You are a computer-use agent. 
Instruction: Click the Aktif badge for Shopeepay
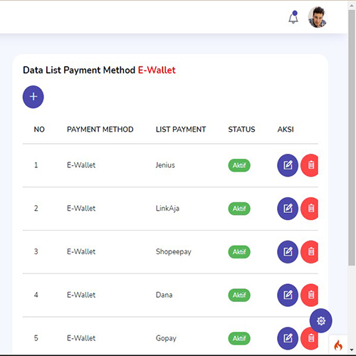point(239,252)
